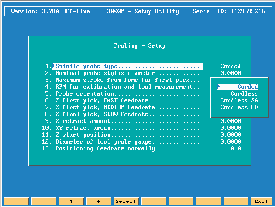Select Maximum stroke from home row
275x207 pixels.
pos(122,80)
